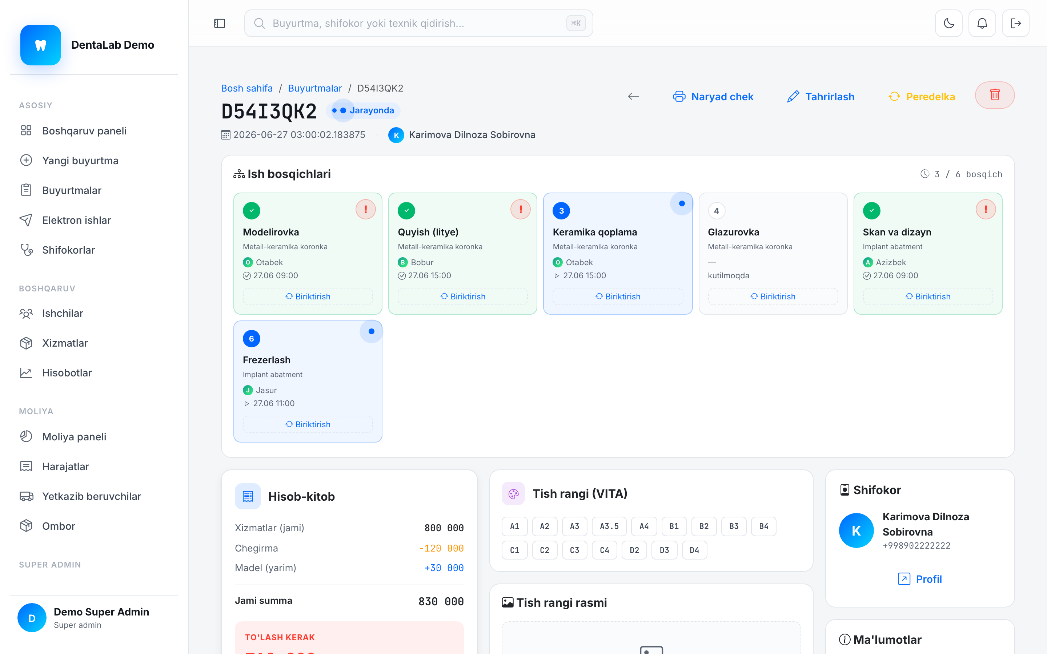Screen dimensions: 1047x654
Task: Click the Frezerlash active dot indicator
Action: 371,332
